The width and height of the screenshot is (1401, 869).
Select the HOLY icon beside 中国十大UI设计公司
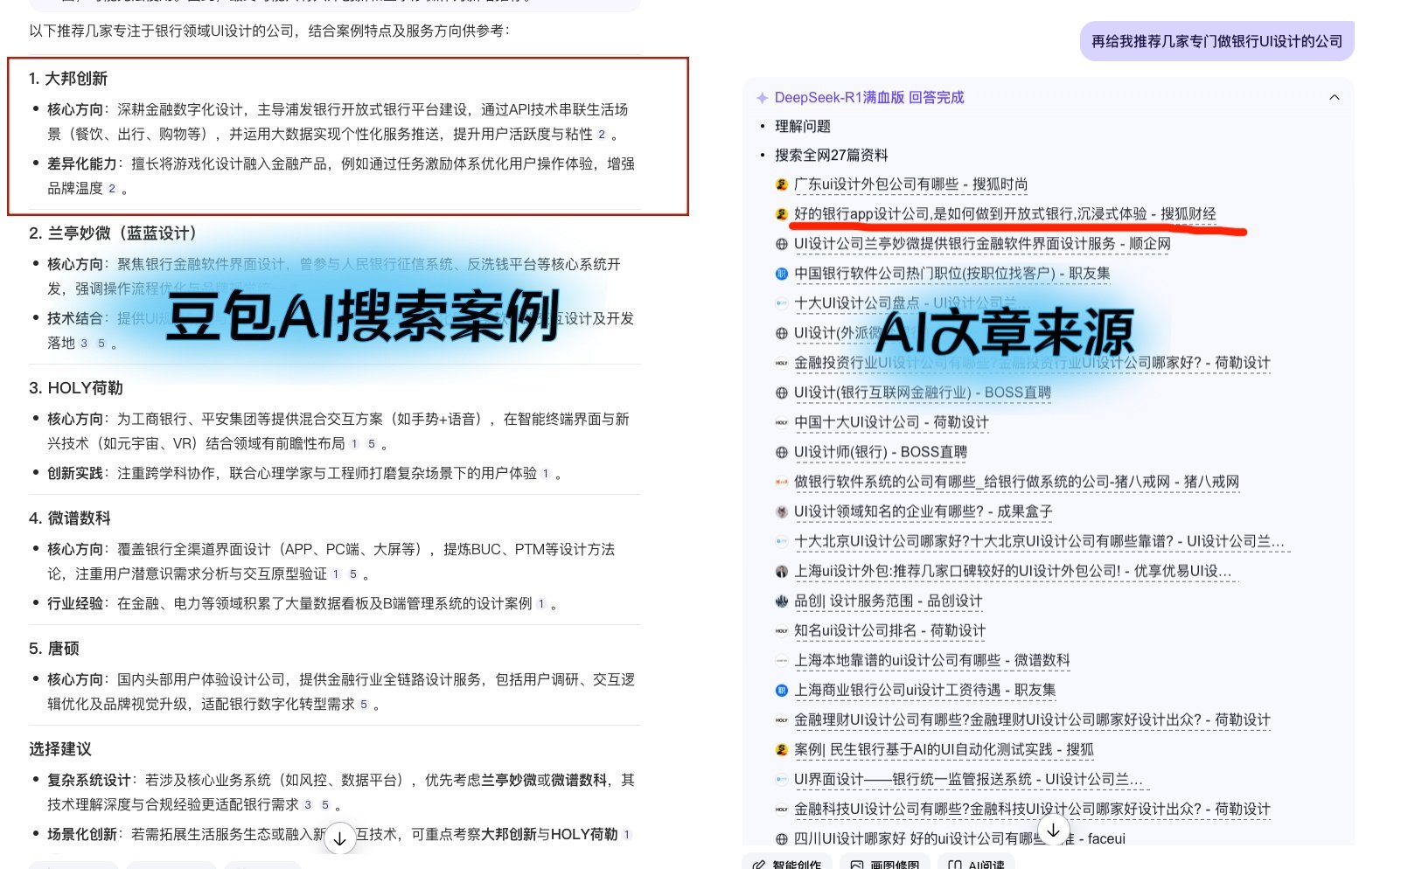(x=780, y=422)
